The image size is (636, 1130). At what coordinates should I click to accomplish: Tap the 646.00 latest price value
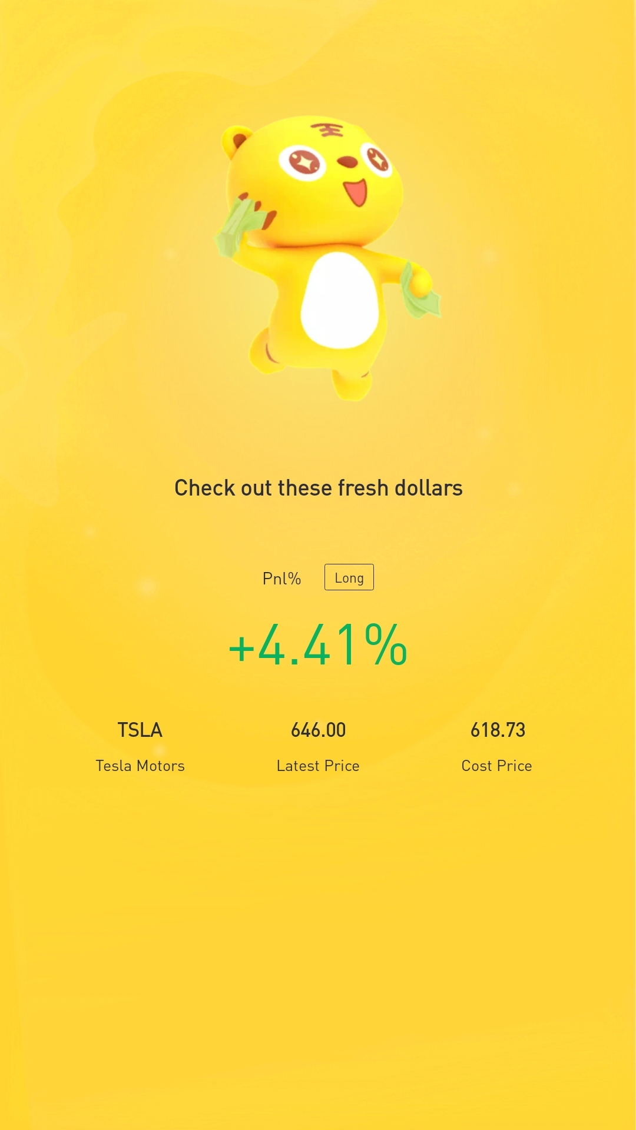(318, 730)
